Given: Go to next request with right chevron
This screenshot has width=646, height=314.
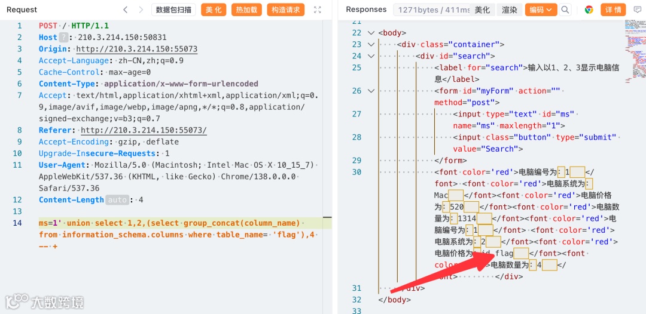Looking at the screenshot, I should click(x=141, y=10).
